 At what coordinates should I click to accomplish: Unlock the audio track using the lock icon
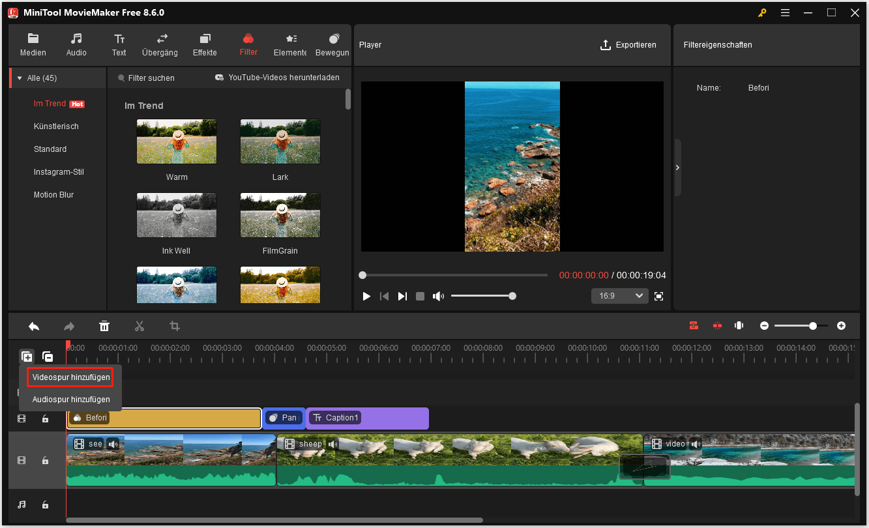click(x=45, y=505)
